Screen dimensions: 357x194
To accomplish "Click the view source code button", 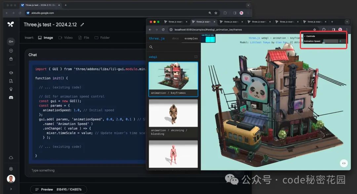I will (343, 163).
